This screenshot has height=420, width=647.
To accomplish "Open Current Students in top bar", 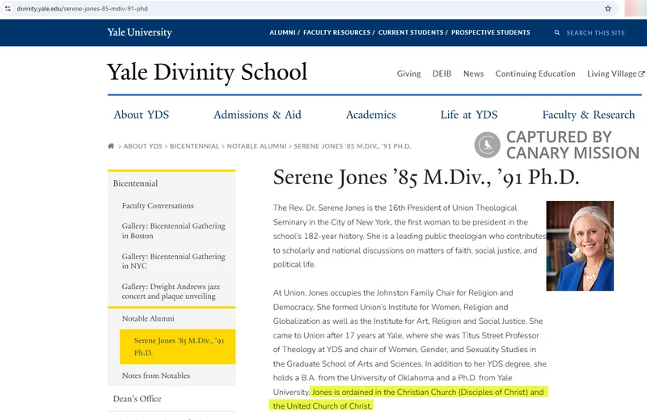I will coord(411,32).
